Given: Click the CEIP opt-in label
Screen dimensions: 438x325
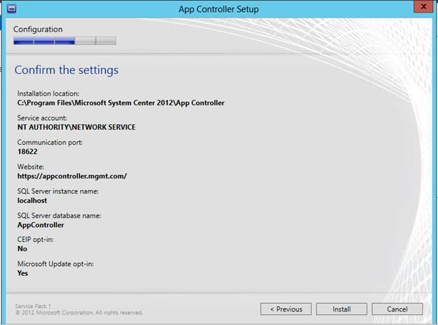Looking at the screenshot, I should click(x=36, y=240).
